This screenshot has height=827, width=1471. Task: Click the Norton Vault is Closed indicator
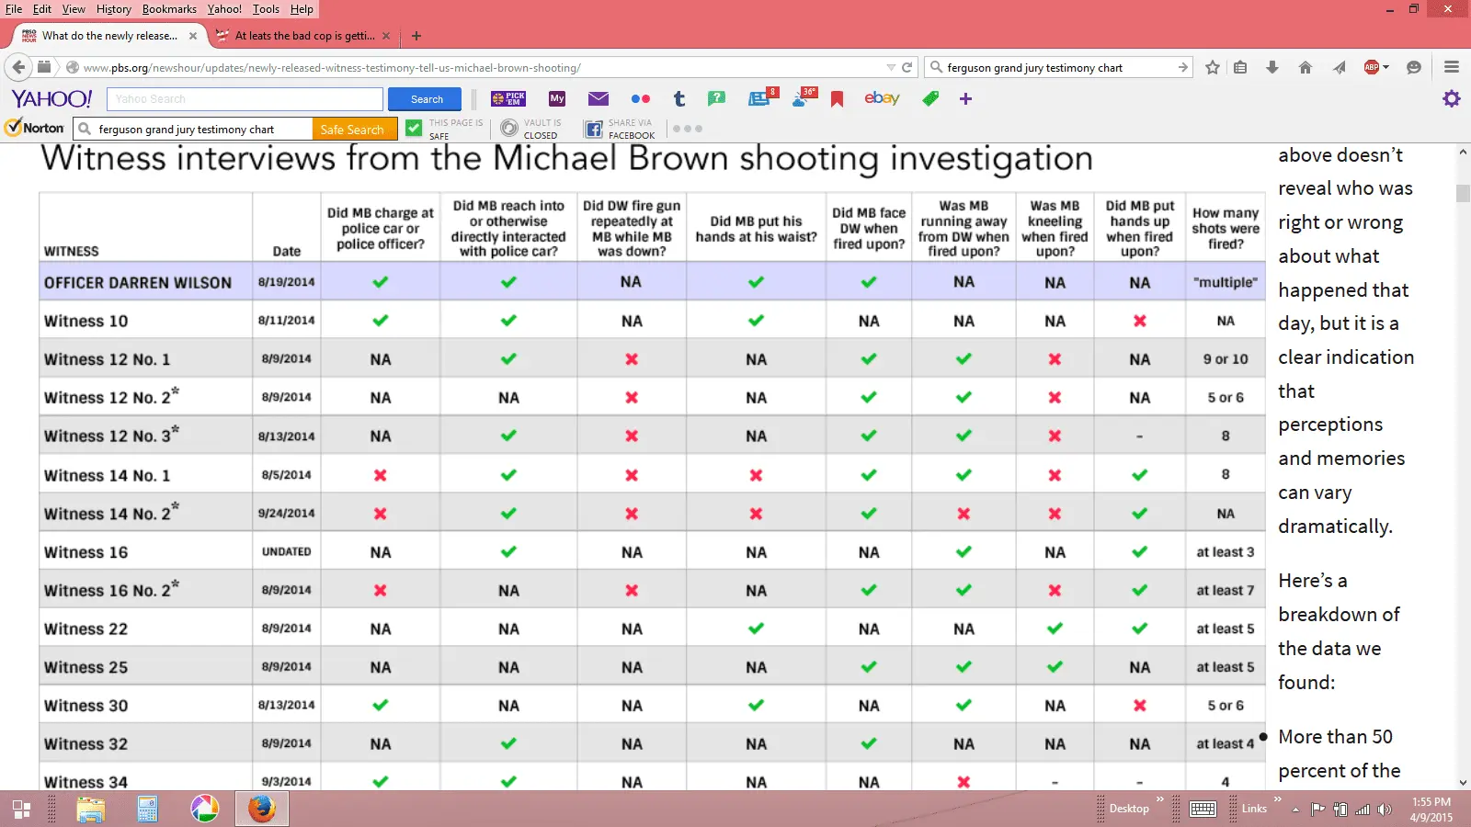509,129
